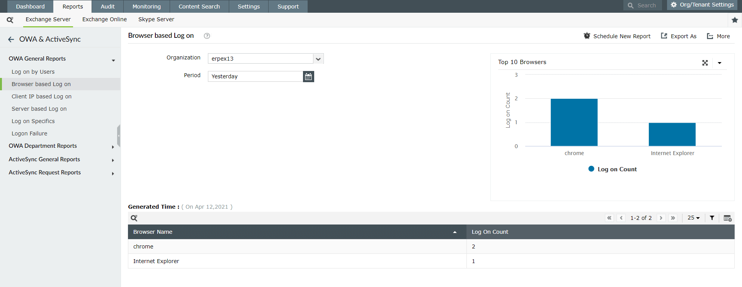
Task: Go to the next page of results
Action: click(661, 218)
